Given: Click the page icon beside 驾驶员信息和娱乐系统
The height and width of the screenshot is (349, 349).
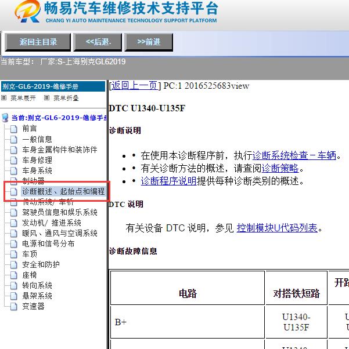Looking at the screenshot, I should [14, 213].
